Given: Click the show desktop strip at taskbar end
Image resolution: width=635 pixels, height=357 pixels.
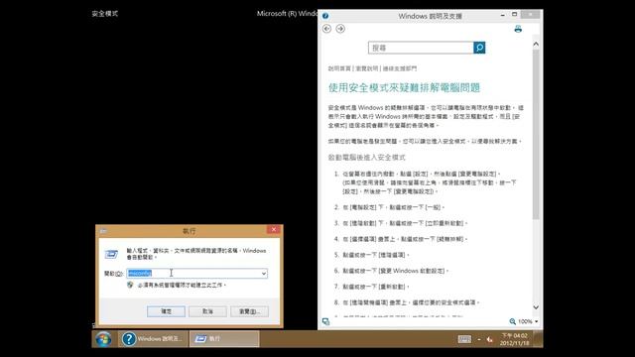Looking at the screenshot, I should coord(538,339).
